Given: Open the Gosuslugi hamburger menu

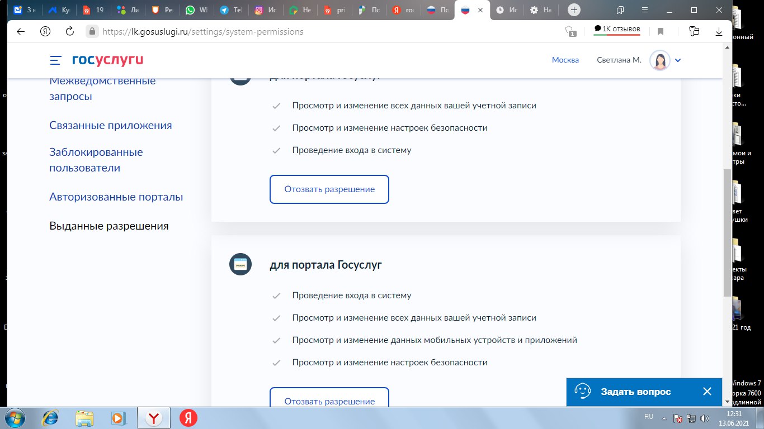Looking at the screenshot, I should coord(55,60).
